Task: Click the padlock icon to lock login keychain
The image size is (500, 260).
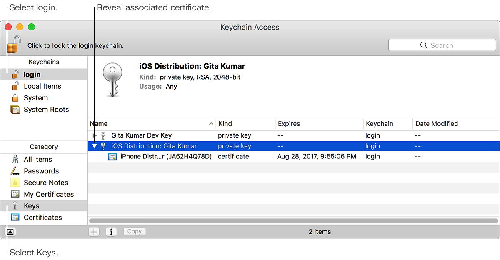Action: click(14, 44)
